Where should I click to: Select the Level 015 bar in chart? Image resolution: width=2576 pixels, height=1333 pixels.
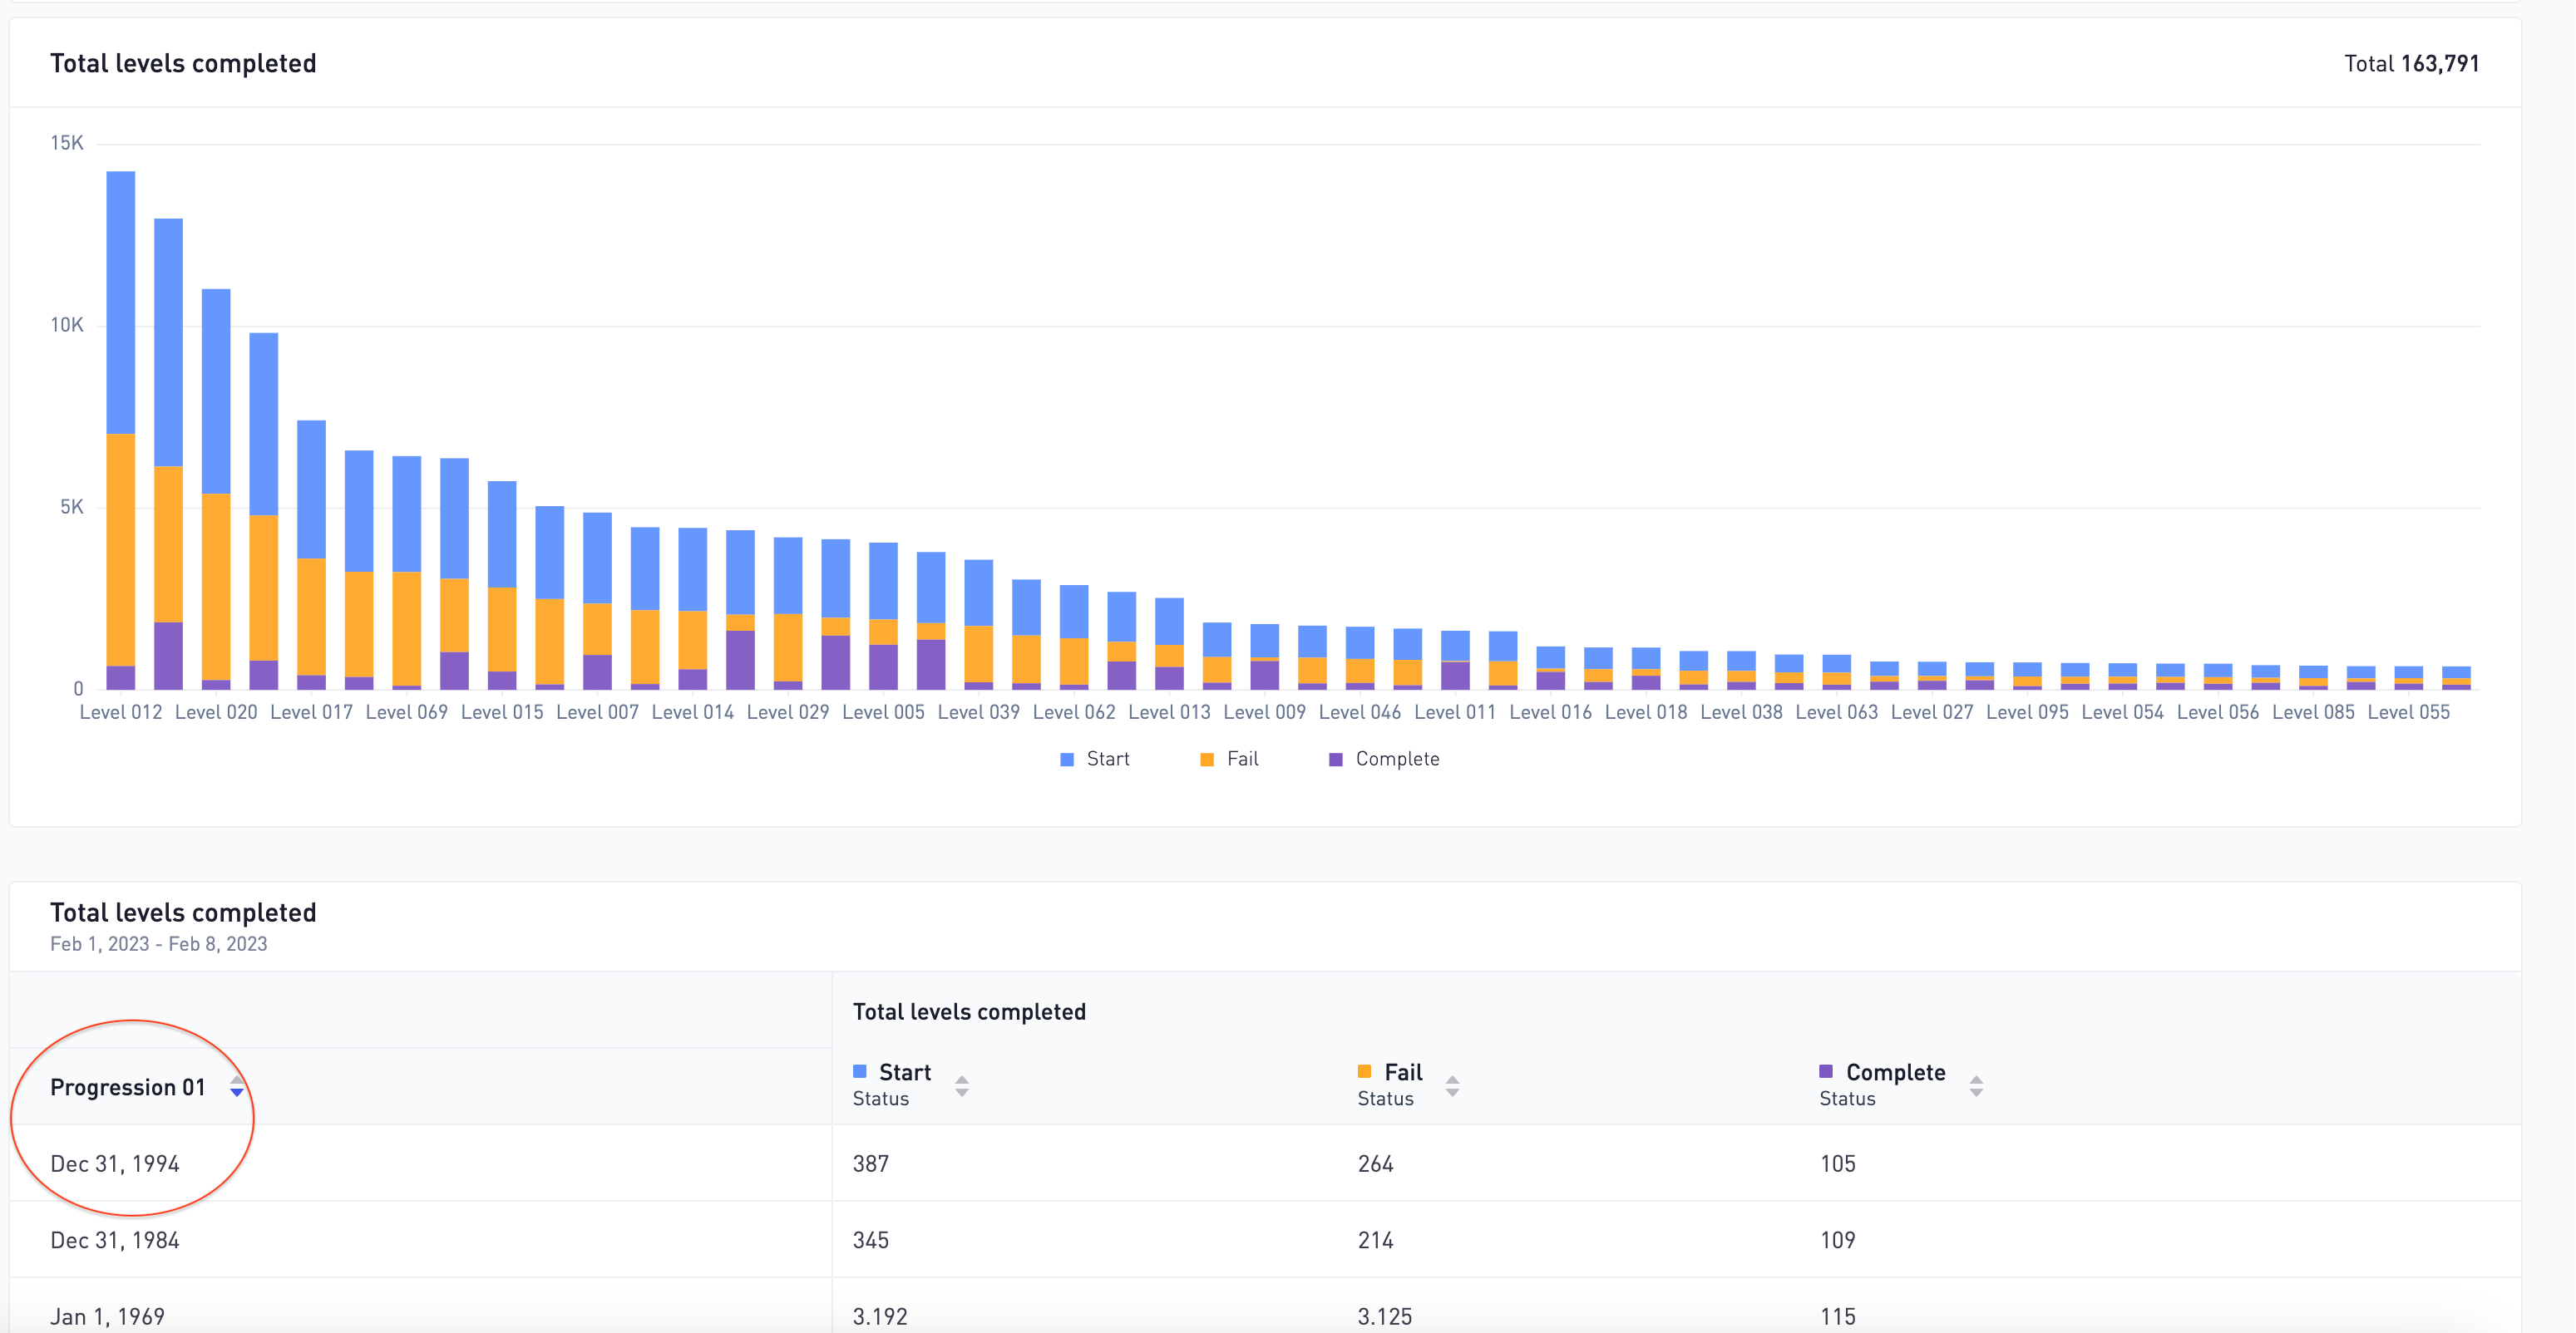pos(502,586)
